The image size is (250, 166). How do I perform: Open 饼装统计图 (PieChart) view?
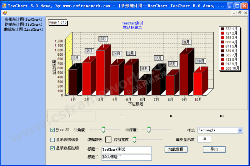[24, 24]
